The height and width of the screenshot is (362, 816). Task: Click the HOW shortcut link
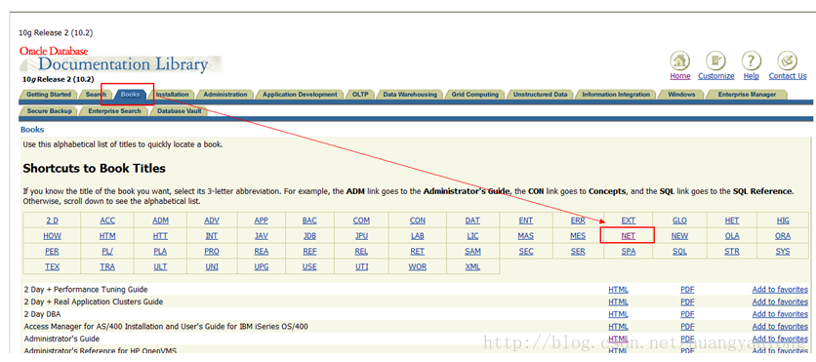52,235
